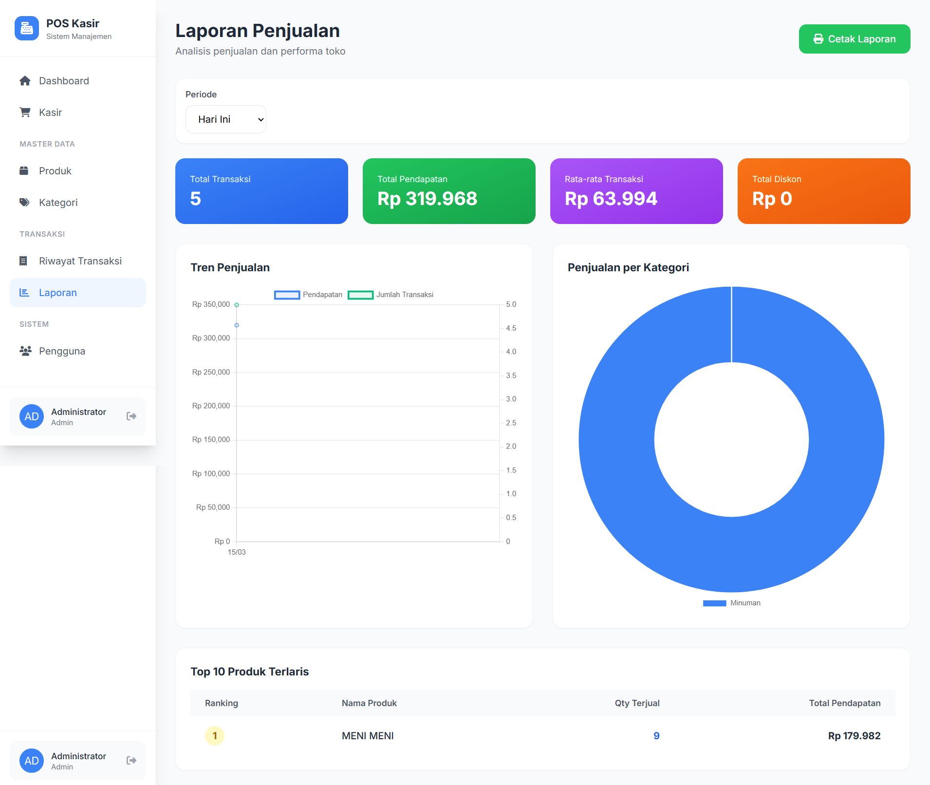Click the Pengguna users icon

25,351
